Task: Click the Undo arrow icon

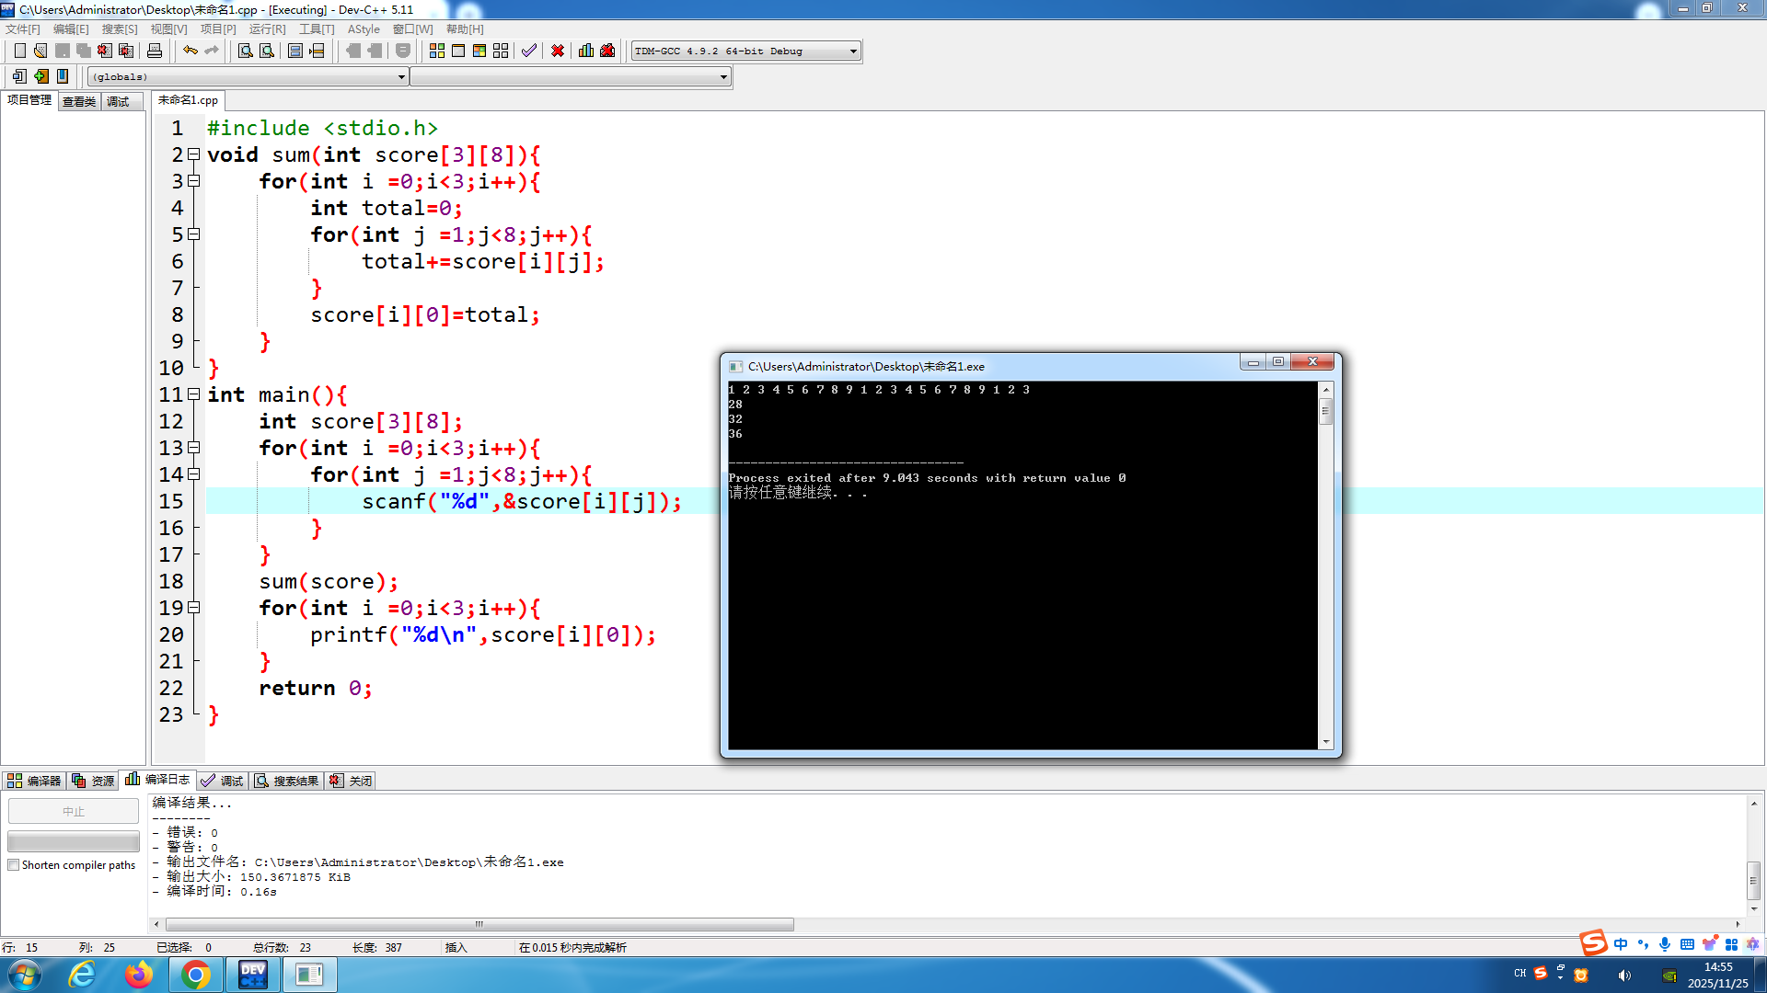Action: click(191, 51)
